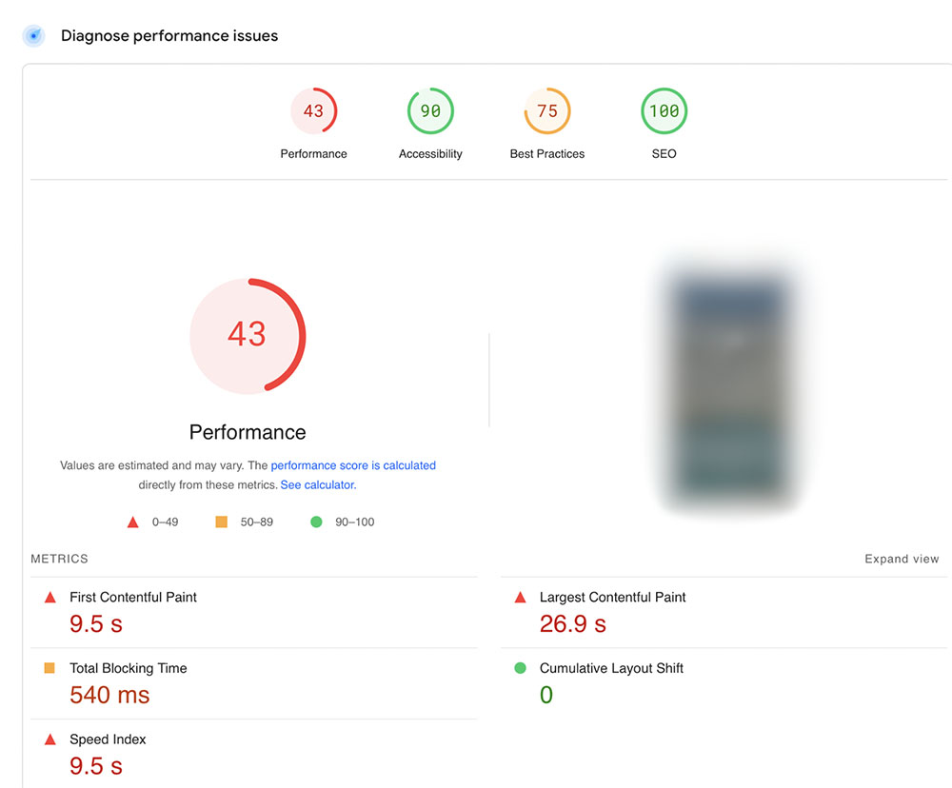Click the Diagnose performance issues heading

pos(169,36)
